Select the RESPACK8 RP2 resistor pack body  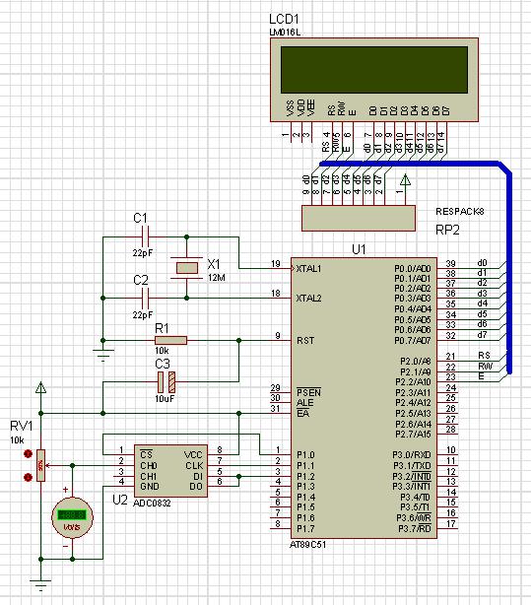359,218
